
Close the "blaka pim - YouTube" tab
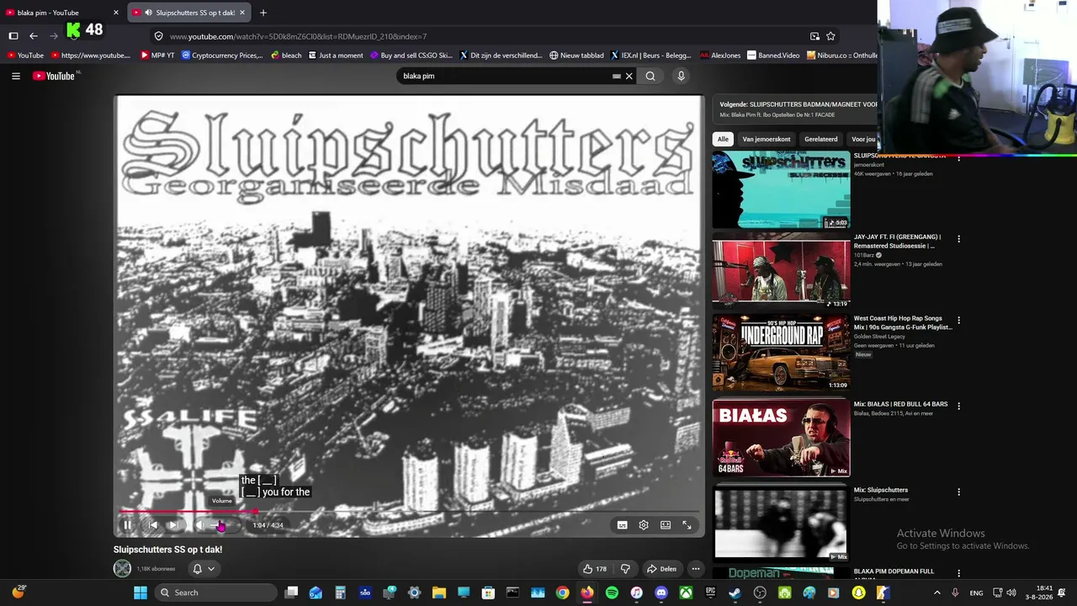pyautogui.click(x=116, y=13)
